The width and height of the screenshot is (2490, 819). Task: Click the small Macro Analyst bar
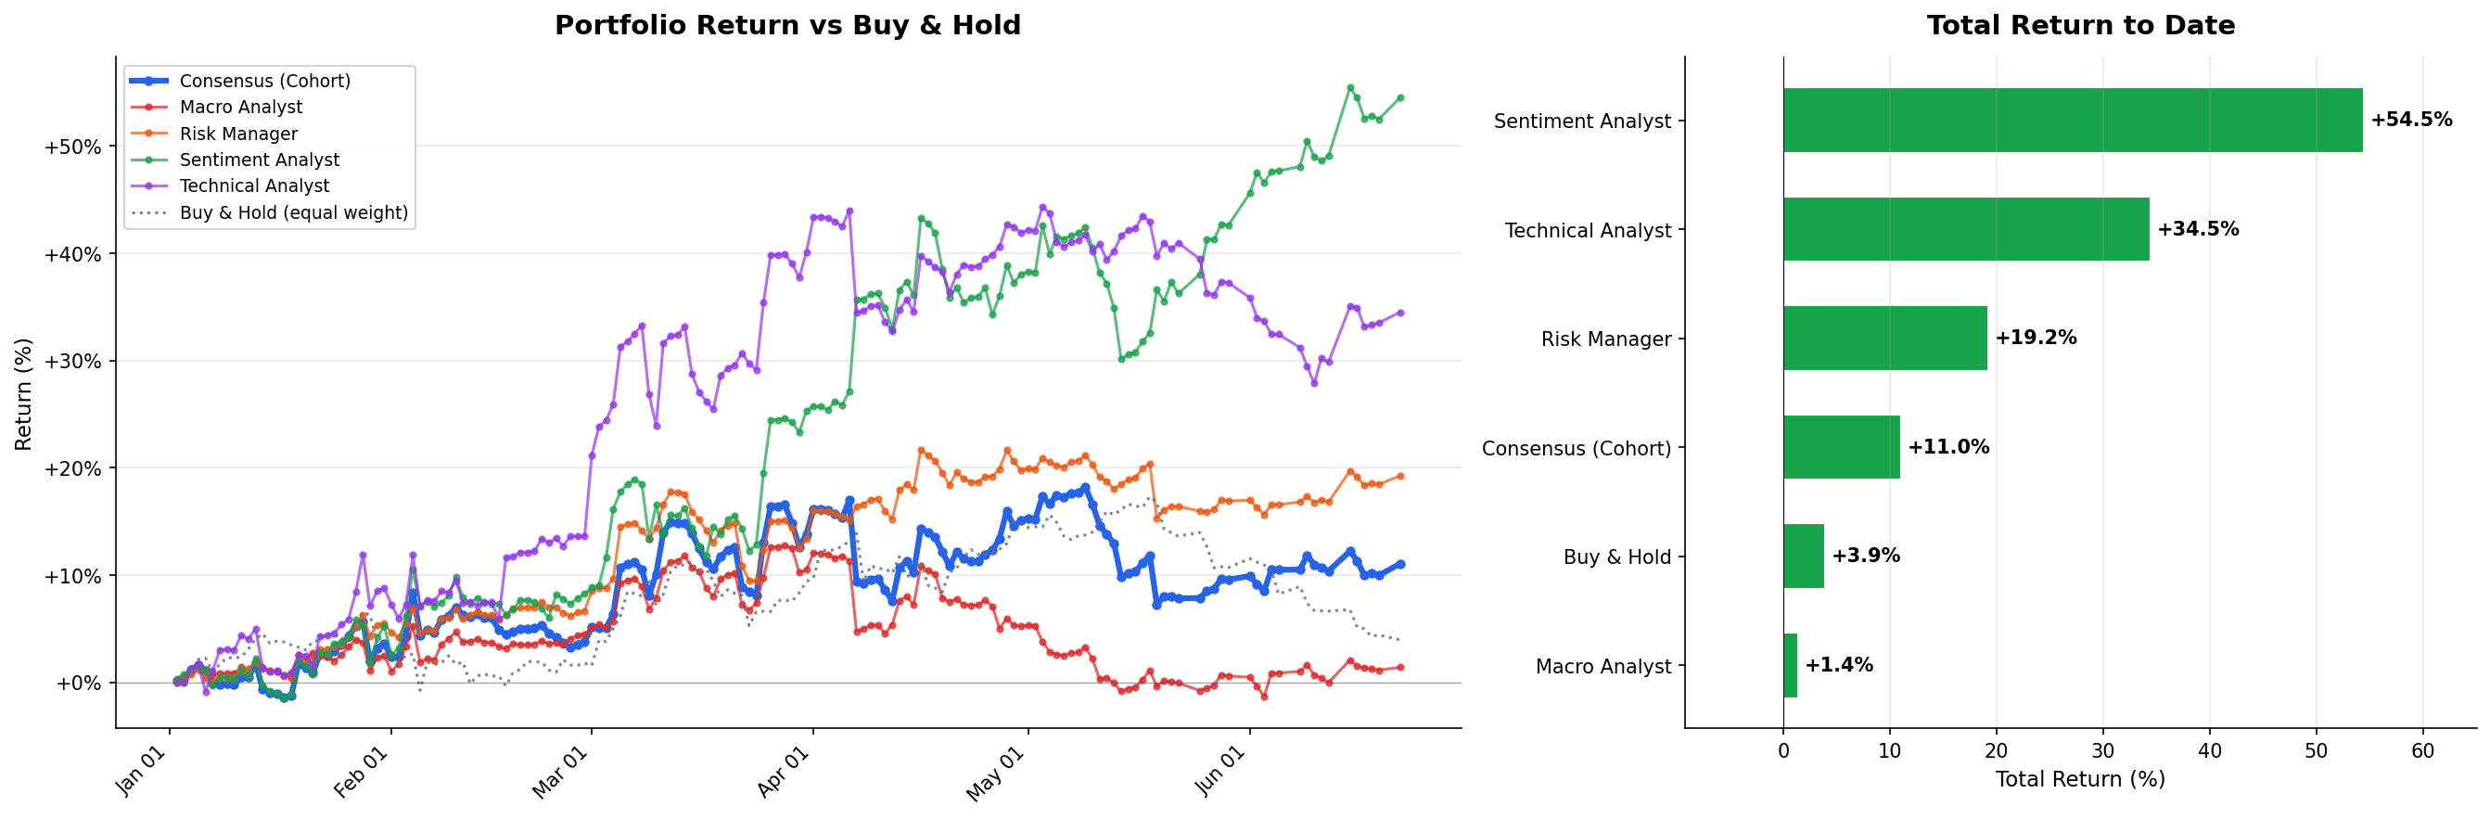coord(1790,665)
